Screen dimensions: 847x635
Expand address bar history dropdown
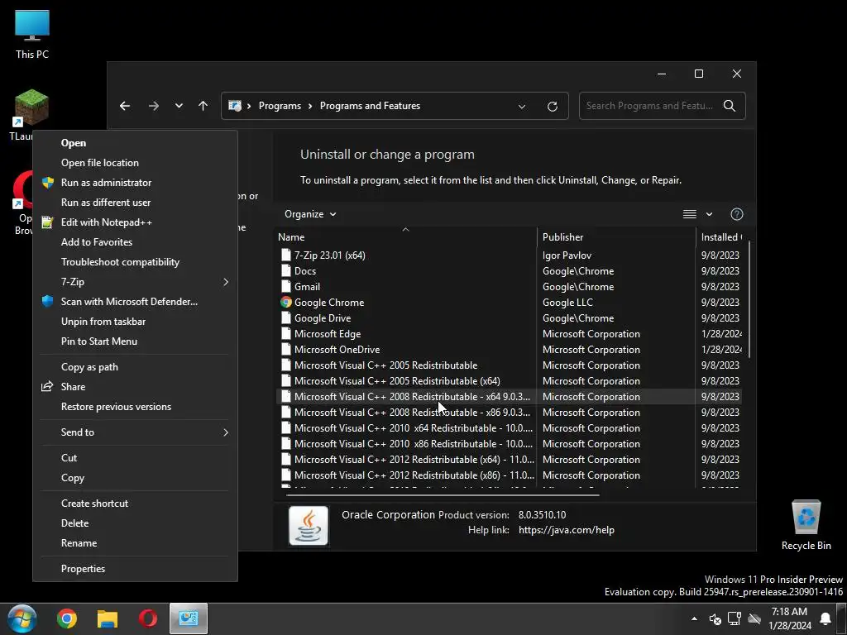(522, 107)
